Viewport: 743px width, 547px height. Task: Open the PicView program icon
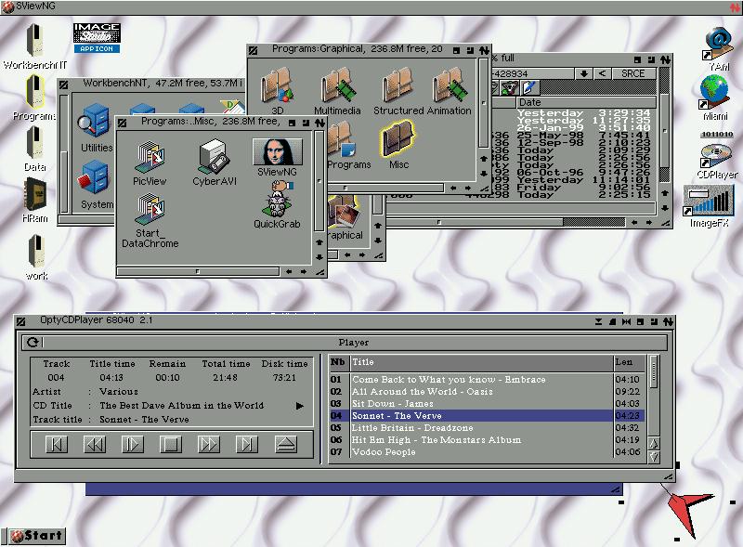click(x=149, y=158)
